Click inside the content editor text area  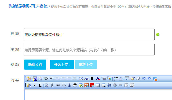(98, 95)
